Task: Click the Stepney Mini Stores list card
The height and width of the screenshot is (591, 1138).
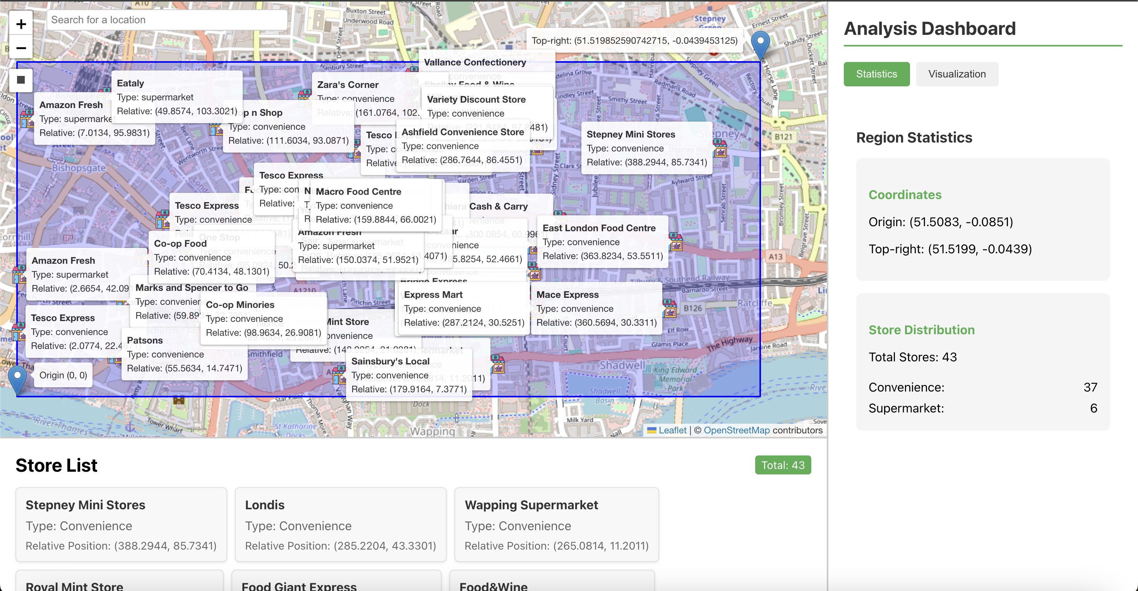Action: pos(121,524)
